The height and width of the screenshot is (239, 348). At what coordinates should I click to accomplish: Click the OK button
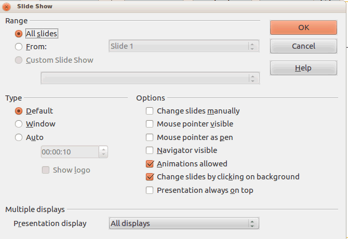tap(304, 27)
